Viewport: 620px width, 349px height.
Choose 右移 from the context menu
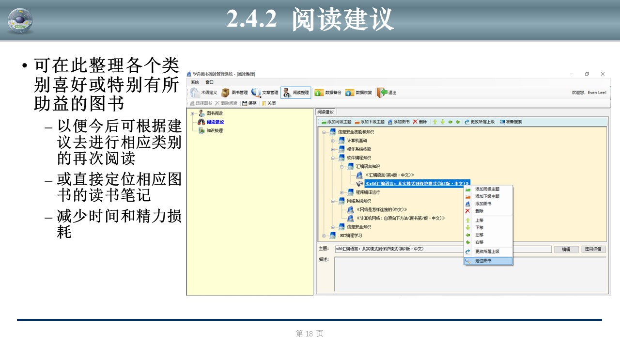(x=487, y=242)
